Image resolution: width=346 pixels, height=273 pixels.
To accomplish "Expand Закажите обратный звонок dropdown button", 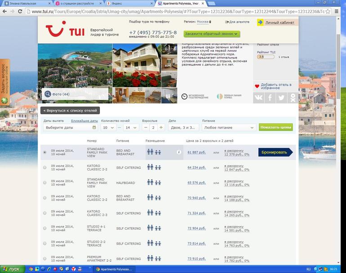I will tap(212, 34).
